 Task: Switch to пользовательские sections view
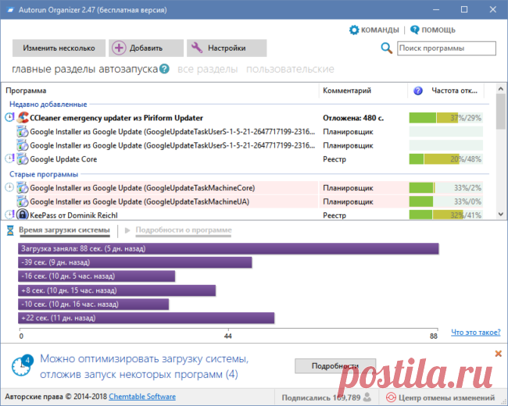pos(290,69)
